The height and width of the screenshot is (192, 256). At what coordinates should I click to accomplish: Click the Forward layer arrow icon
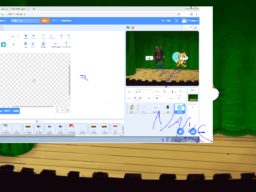point(43,36)
